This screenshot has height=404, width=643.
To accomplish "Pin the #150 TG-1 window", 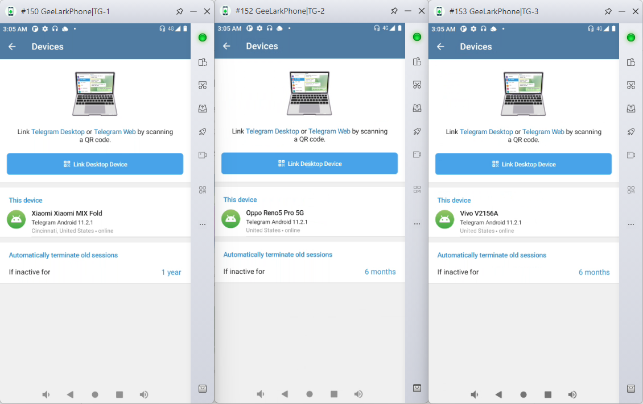I will 180,11.
